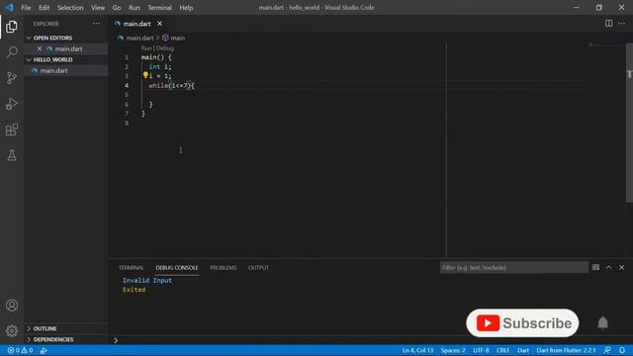Select main.dart under Open Editors
Image resolution: width=633 pixels, height=356 pixels.
tap(68, 48)
